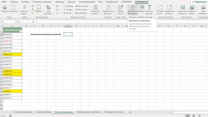The image size is (208, 117).
Task: Select the Количество уникальных значений label cell
Action: (x=46, y=34)
